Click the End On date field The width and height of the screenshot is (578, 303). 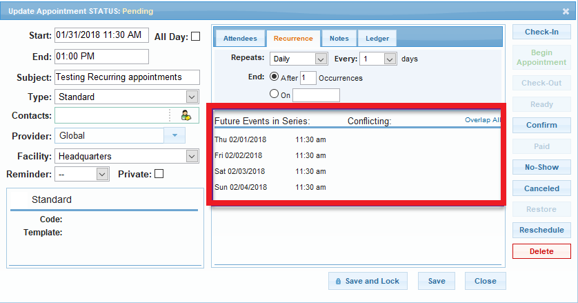click(x=317, y=95)
